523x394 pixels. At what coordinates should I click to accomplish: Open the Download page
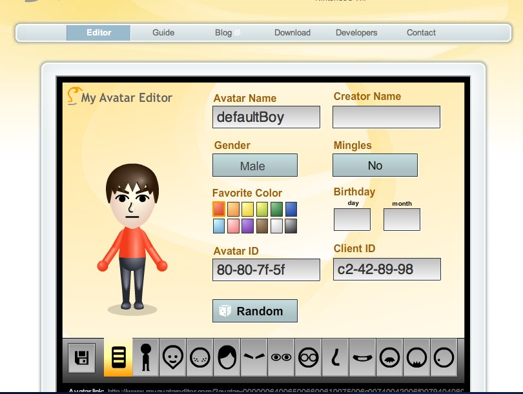pyautogui.click(x=292, y=32)
